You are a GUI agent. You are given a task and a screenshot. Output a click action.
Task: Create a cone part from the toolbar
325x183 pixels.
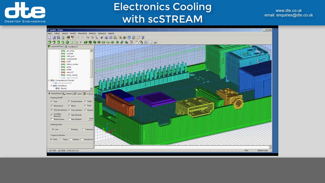(x=63, y=42)
